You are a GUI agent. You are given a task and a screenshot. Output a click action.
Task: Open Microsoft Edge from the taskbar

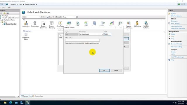click(11, 103)
